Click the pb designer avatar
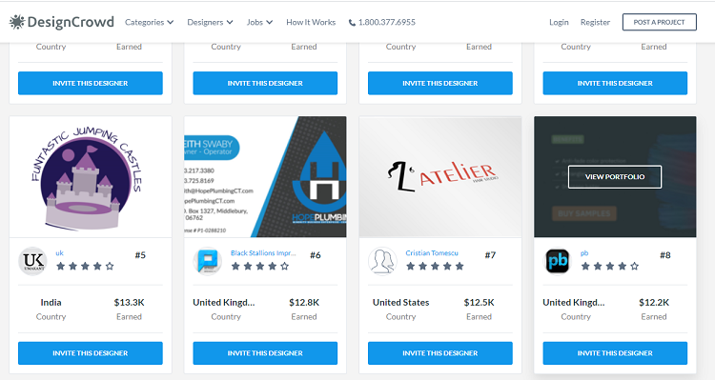Viewport: 715px width, 380px height. click(558, 261)
